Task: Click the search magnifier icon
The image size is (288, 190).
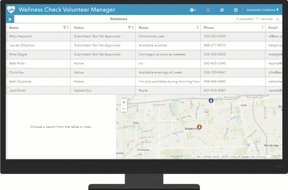Action: click(208, 10)
